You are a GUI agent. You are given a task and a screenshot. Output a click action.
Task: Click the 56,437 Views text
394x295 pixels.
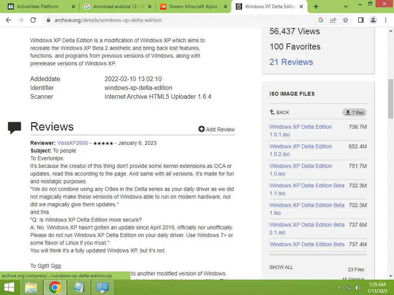coord(294,31)
